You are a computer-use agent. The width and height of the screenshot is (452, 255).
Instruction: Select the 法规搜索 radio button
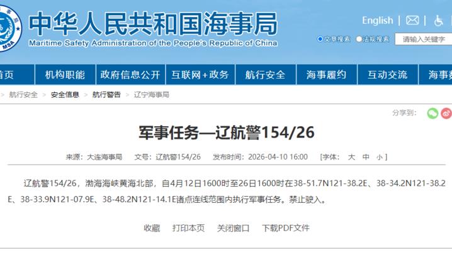[359, 39]
